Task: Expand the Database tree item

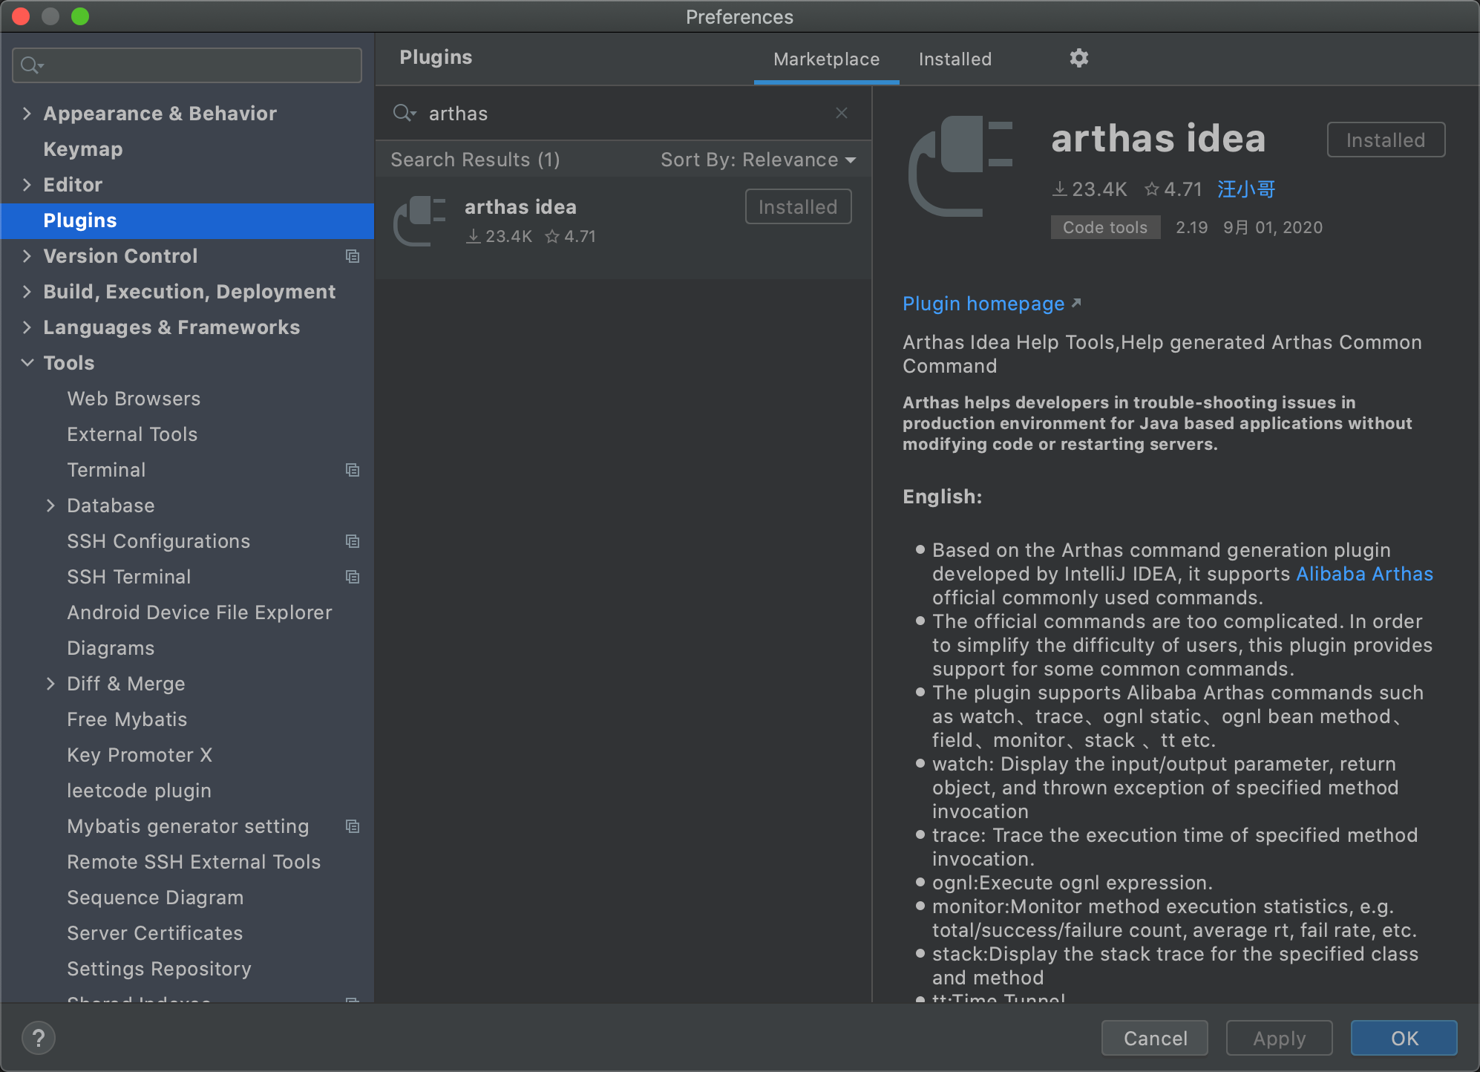Action: tap(51, 506)
